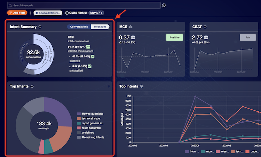Toggle How ... series in line chart legend
The height and width of the screenshot is (157, 261).
pos(192,151)
